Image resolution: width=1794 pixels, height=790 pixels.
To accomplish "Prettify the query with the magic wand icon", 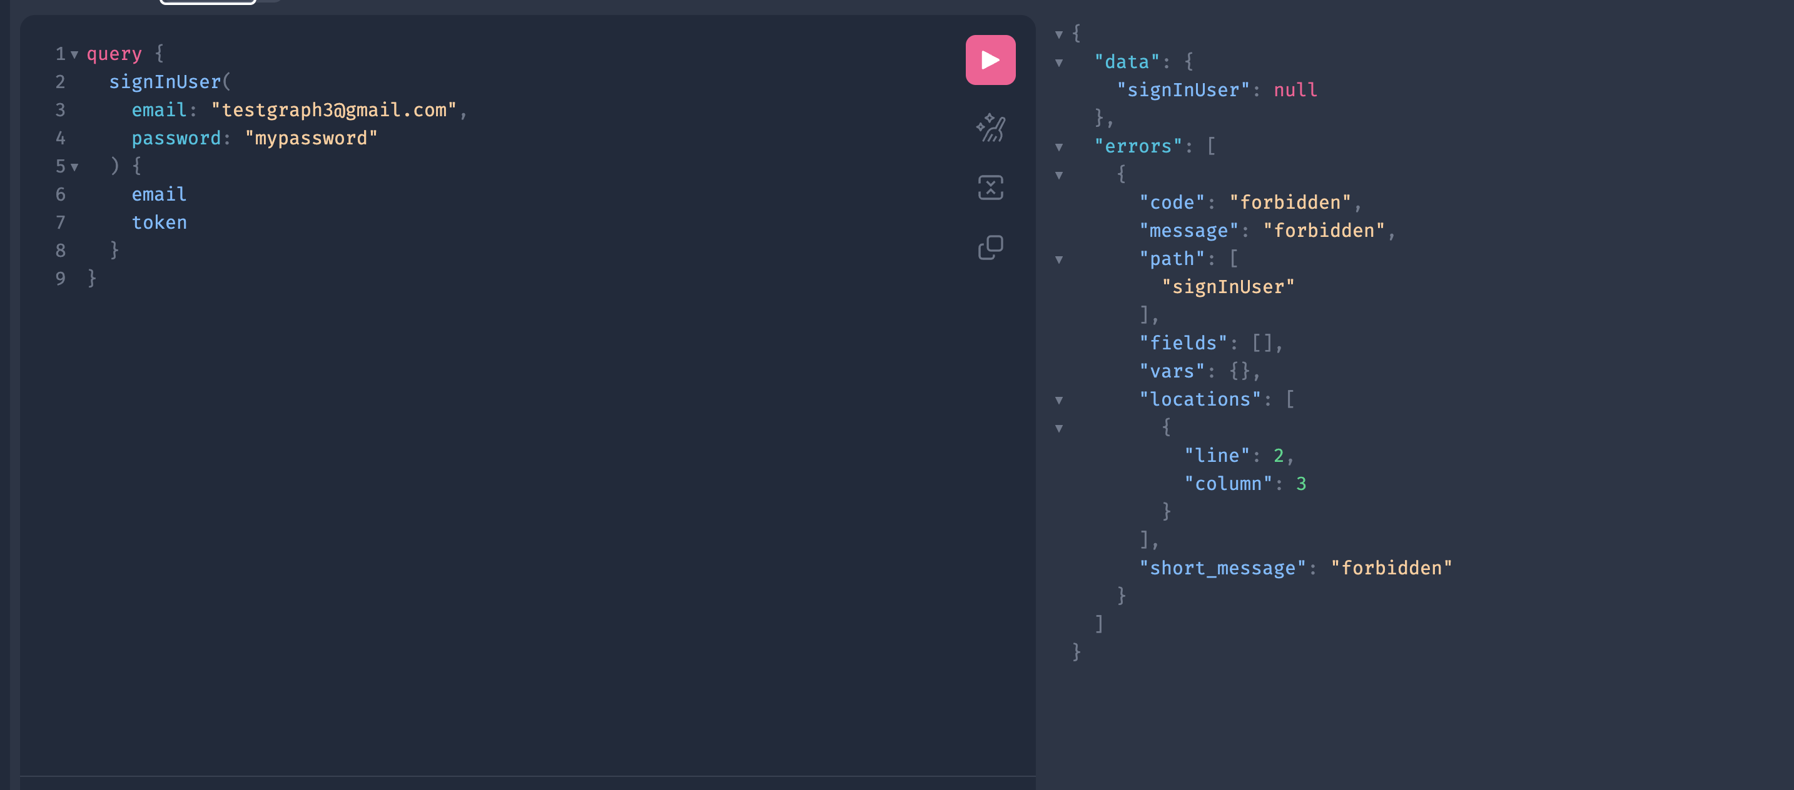I will (990, 128).
